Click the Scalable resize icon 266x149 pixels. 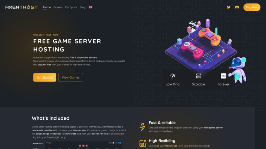coord(199,76)
